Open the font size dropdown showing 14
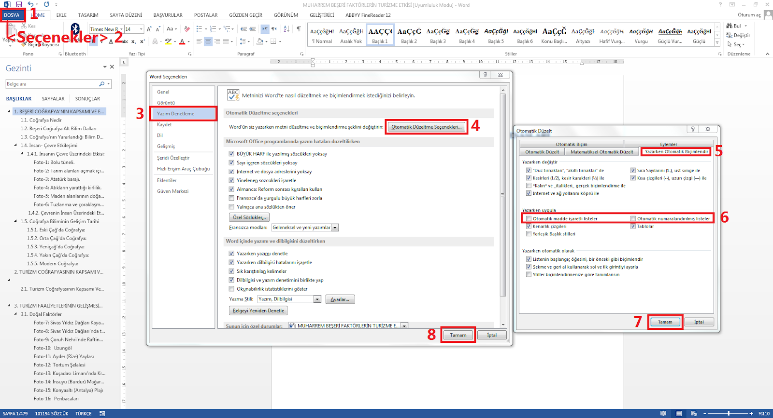Screen dimensions: 773x418 (141, 29)
